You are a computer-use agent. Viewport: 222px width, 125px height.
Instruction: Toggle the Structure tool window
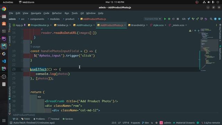tap(9, 109)
